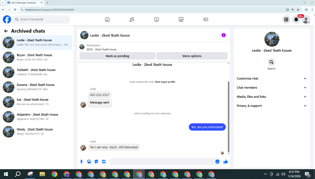Open Bryan archived chat

[x=37, y=57]
